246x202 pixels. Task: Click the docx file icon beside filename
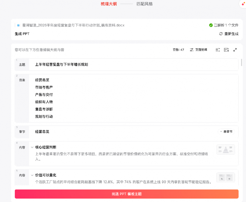19,25
